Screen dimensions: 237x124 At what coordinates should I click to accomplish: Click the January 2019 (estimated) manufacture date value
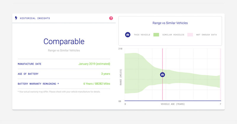94,64
